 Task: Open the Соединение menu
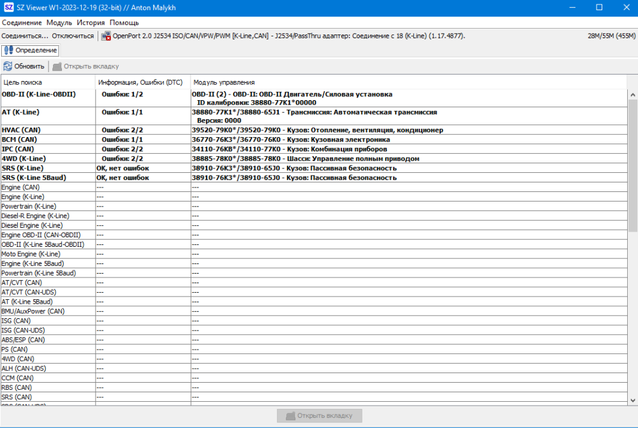tap(22, 22)
